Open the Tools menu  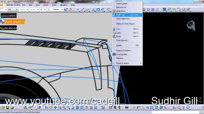coord(54,5)
